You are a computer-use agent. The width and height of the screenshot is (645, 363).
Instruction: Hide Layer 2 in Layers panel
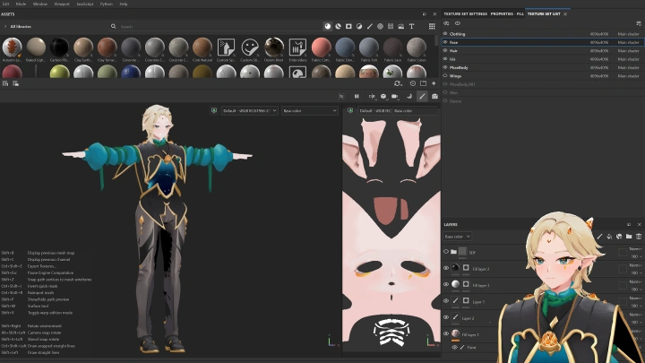point(446,317)
